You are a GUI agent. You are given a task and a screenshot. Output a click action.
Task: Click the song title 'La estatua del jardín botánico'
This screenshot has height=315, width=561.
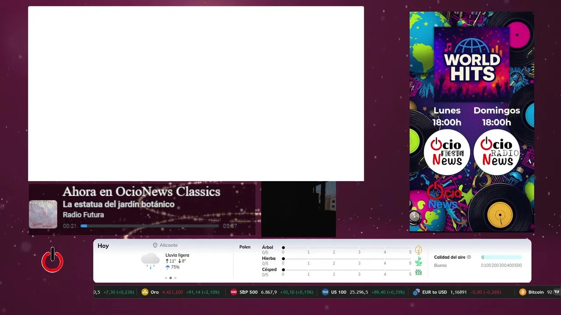coord(119,204)
